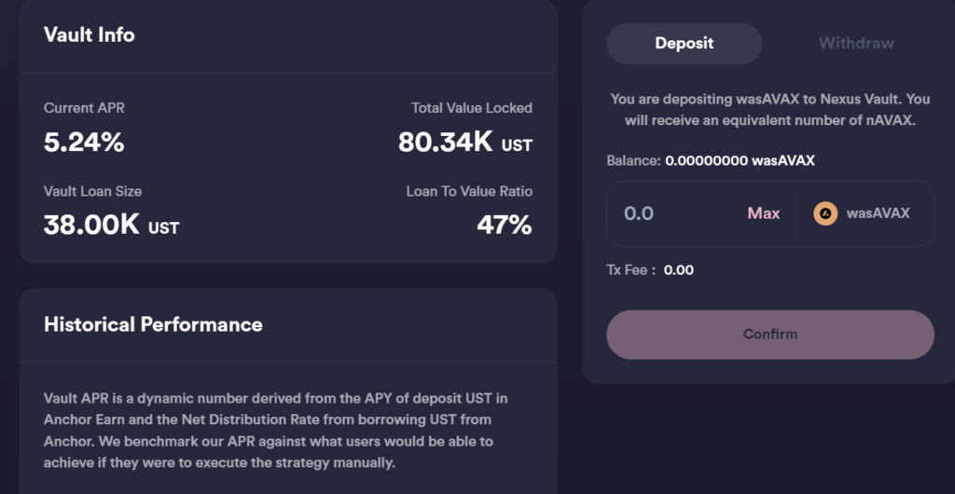Screen dimensions: 955x494
Task: Click the wasAVAX token name label
Action: coord(878,213)
